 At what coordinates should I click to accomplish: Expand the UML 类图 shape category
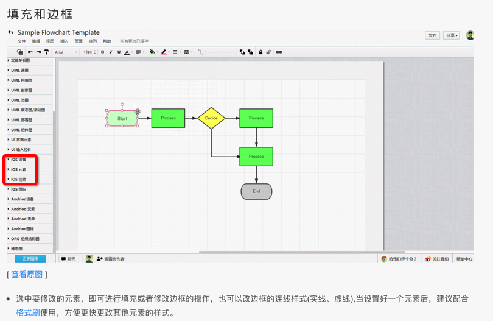(x=30, y=100)
